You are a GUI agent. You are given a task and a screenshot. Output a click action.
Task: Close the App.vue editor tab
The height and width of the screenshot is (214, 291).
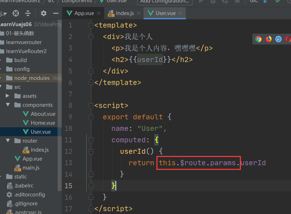pos(99,13)
